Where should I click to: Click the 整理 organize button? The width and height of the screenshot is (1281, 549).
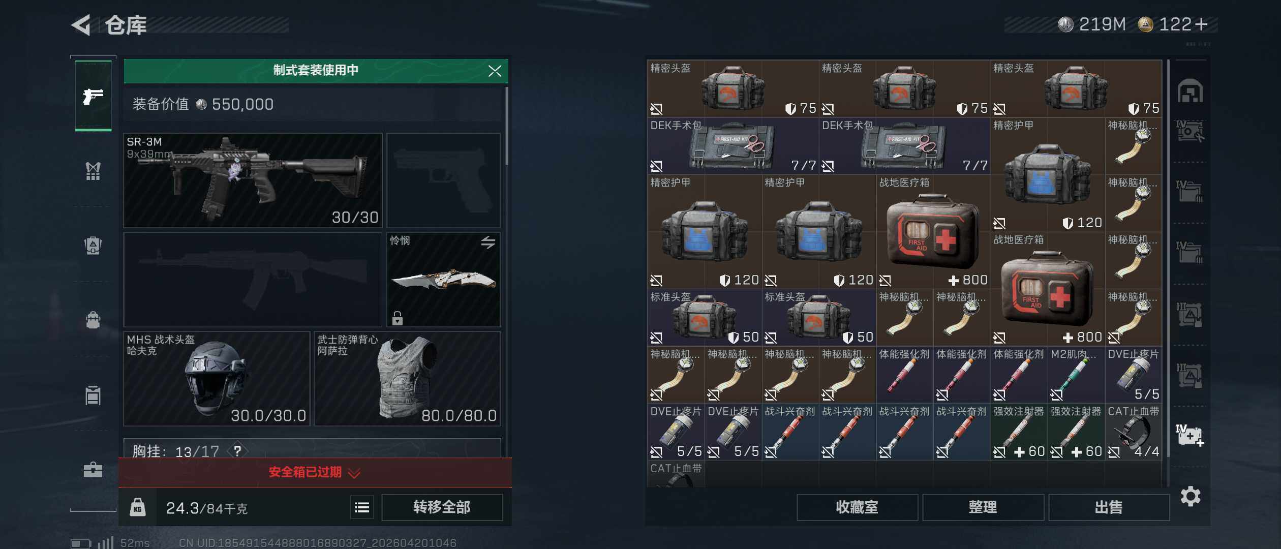tap(983, 507)
